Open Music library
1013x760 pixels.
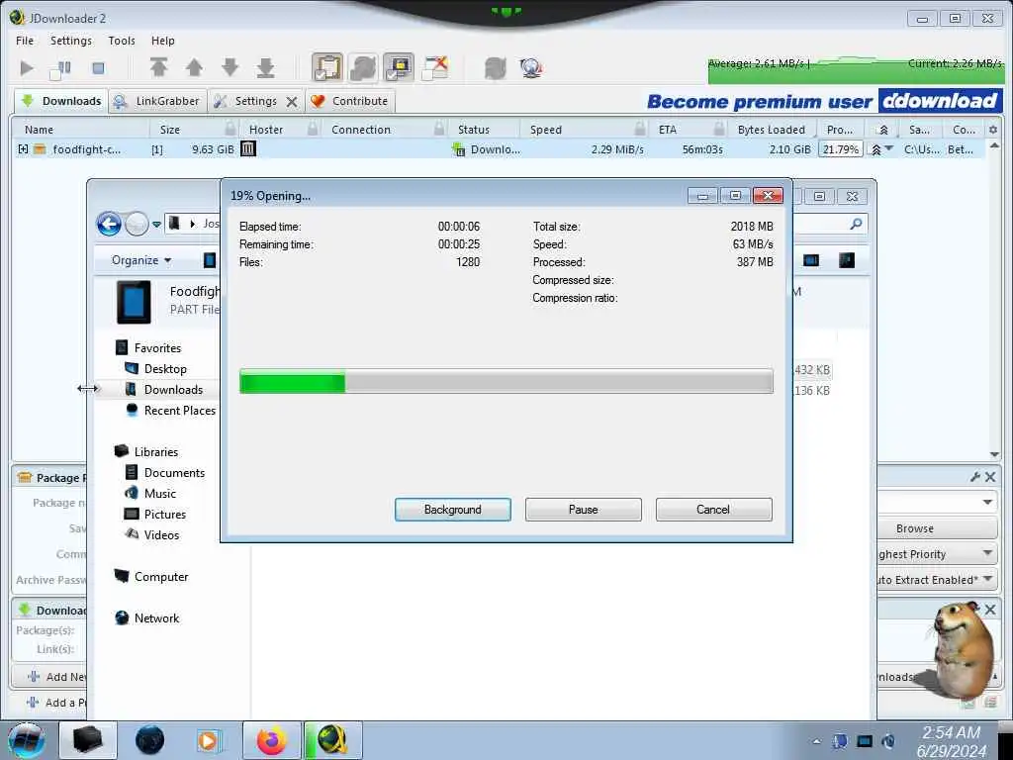tap(159, 493)
